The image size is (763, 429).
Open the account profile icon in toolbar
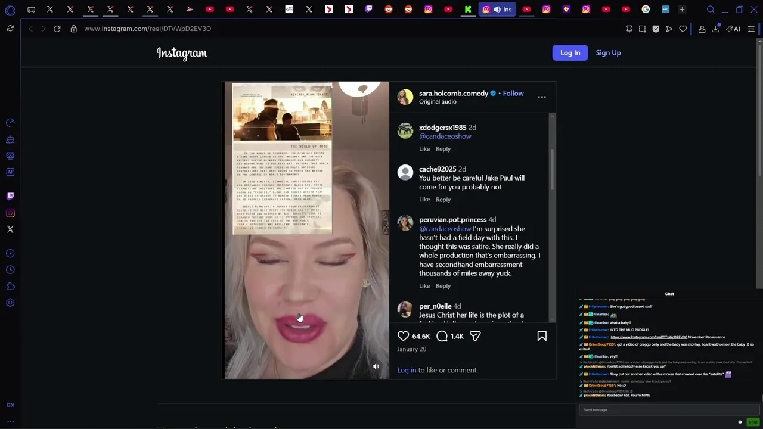[702, 29]
